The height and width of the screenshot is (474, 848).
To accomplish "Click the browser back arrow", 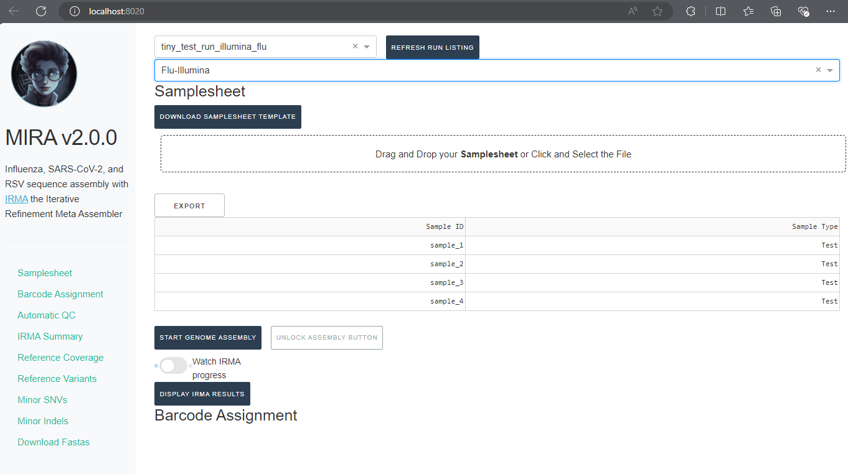I will (14, 11).
